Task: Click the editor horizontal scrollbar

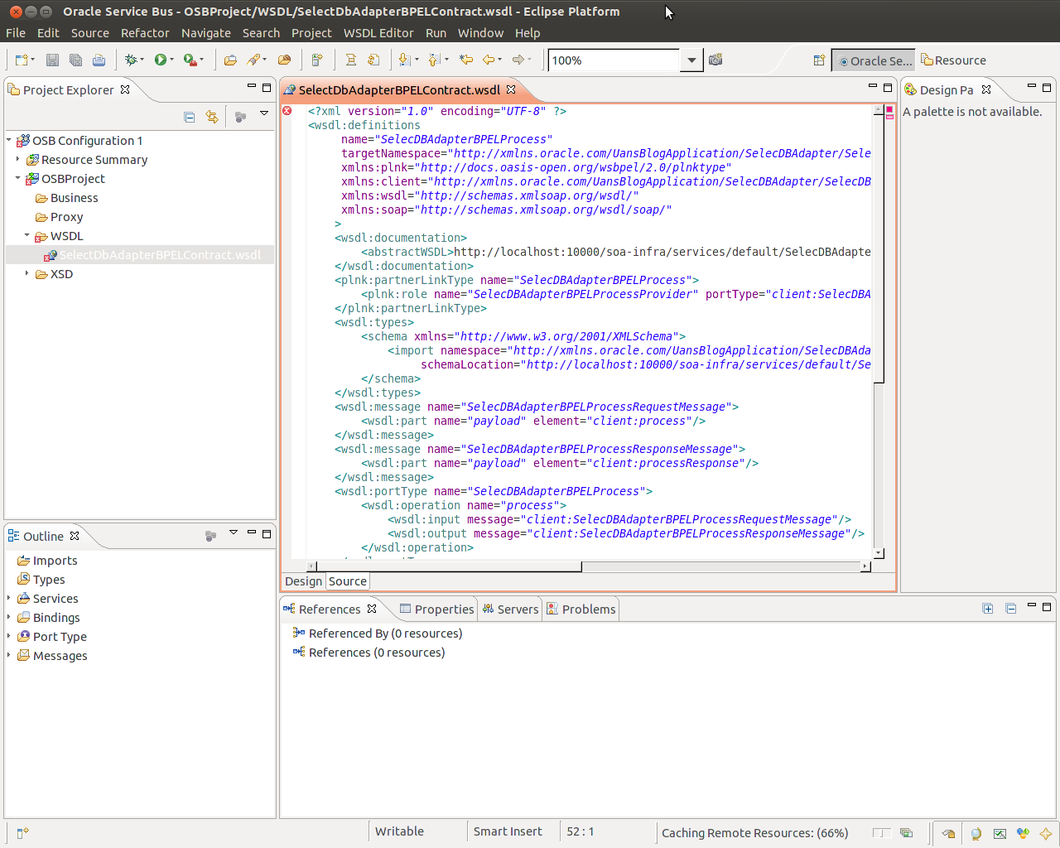Action: pyautogui.click(x=447, y=567)
